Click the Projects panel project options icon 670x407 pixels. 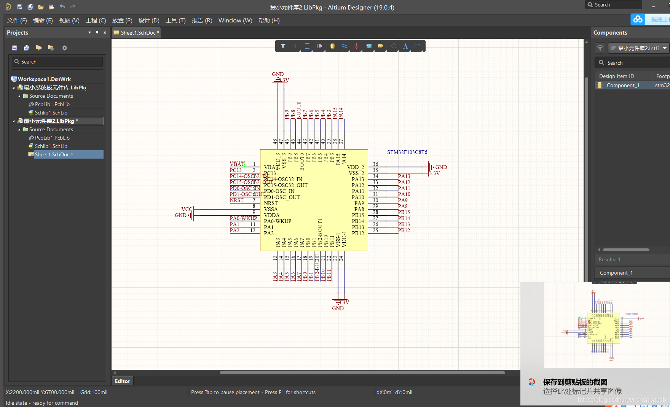[x=51, y=48]
